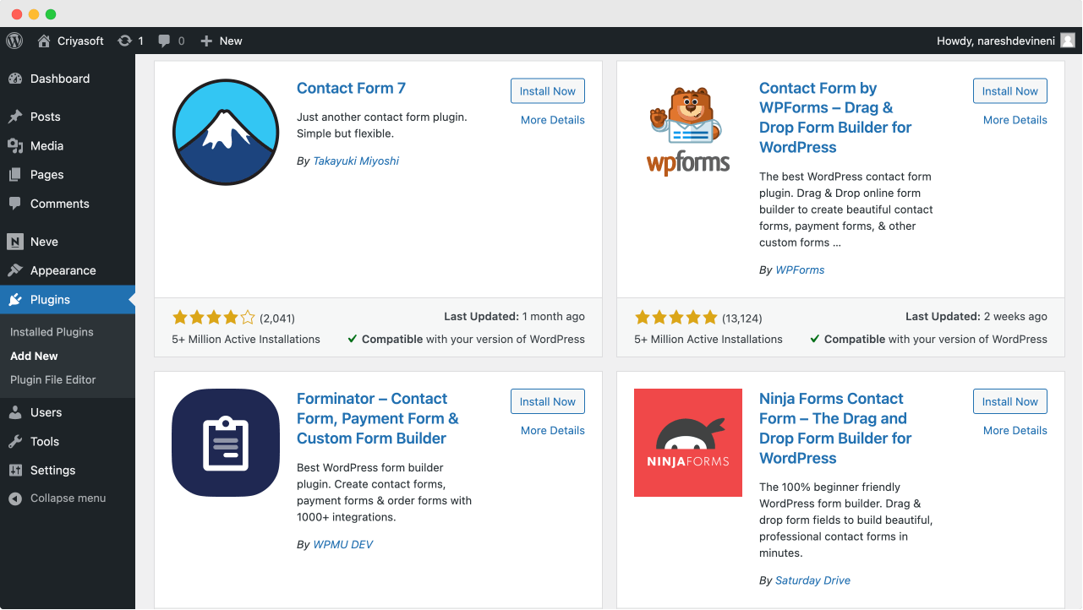Click Howdy, nareshdevineni account text
Screen dimensions: 1083x610
tap(995, 41)
